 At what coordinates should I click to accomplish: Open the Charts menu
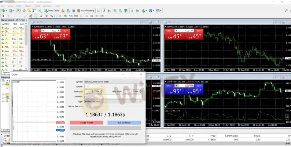[x=27, y=6]
